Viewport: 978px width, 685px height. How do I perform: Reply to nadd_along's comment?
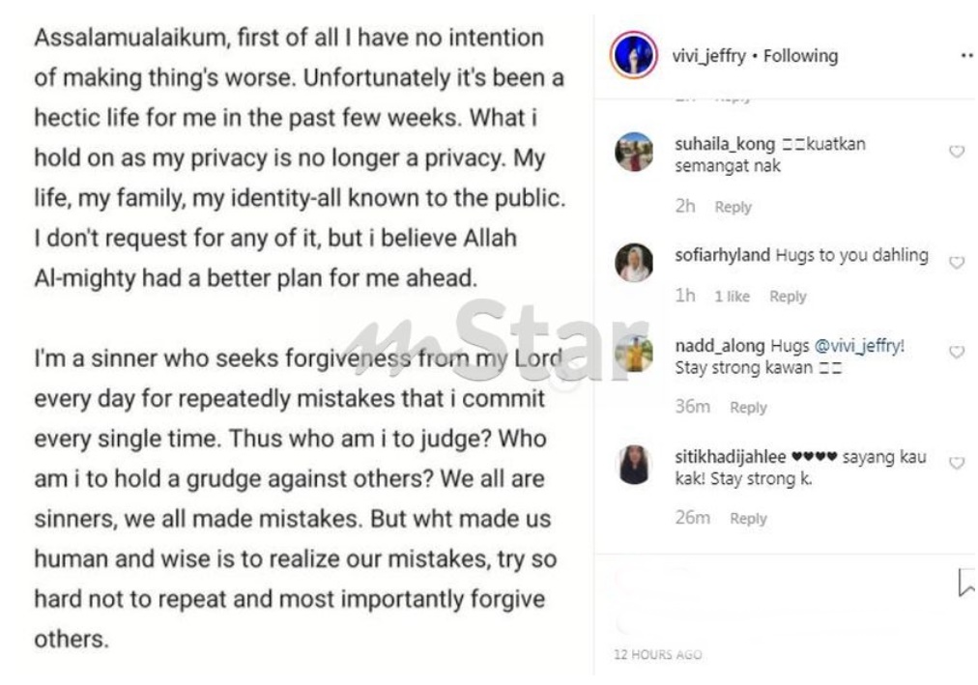tap(748, 408)
